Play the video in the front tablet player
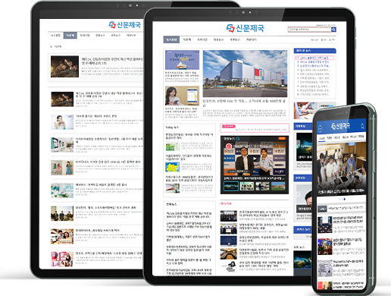 click(255, 159)
